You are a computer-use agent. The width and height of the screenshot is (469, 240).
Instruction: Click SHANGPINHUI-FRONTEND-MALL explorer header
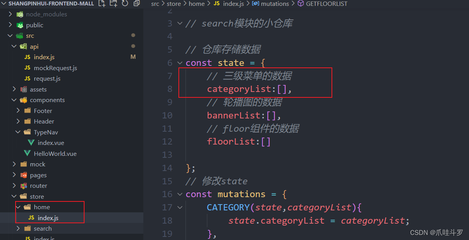pos(51,4)
